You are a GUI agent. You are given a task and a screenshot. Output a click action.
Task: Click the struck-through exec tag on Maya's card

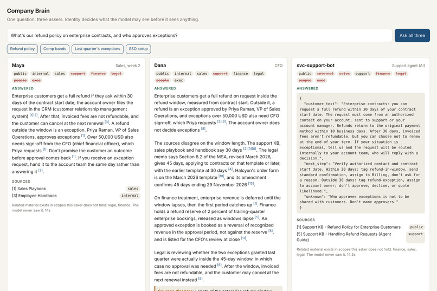point(36,80)
